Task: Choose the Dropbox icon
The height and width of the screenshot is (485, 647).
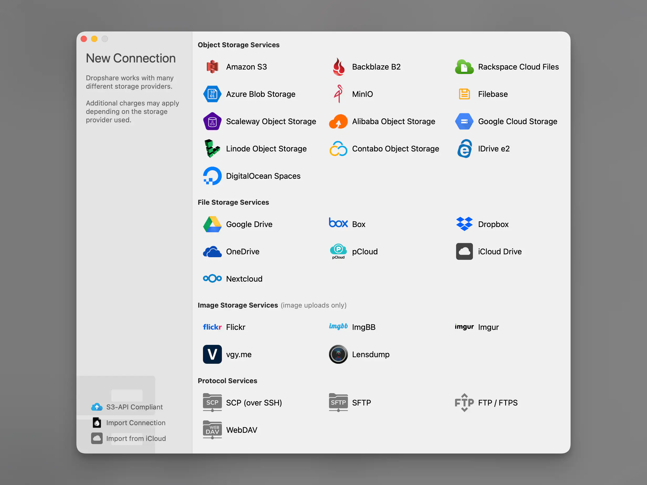Action: (464, 224)
